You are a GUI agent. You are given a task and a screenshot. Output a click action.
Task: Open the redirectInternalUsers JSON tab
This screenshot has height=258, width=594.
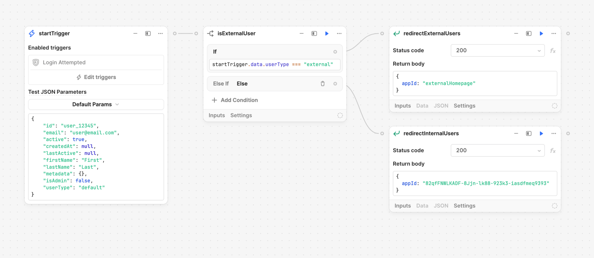[441, 206]
